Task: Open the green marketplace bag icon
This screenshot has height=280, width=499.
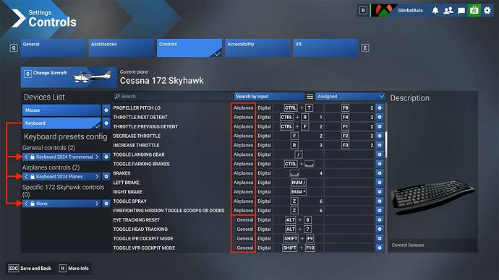Action: 474,11
